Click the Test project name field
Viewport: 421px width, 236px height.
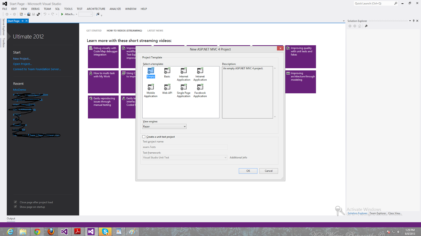[185, 147]
